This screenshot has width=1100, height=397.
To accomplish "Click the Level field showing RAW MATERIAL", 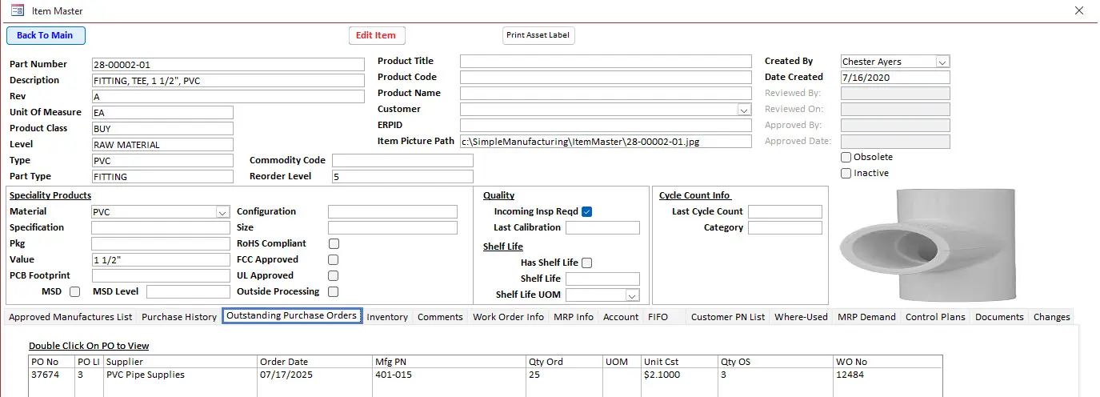I will 162,145.
